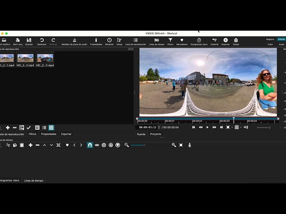This screenshot has height=214, width=286.
Task: Create a marker with timeline marker icon
Action: pos(67,145)
